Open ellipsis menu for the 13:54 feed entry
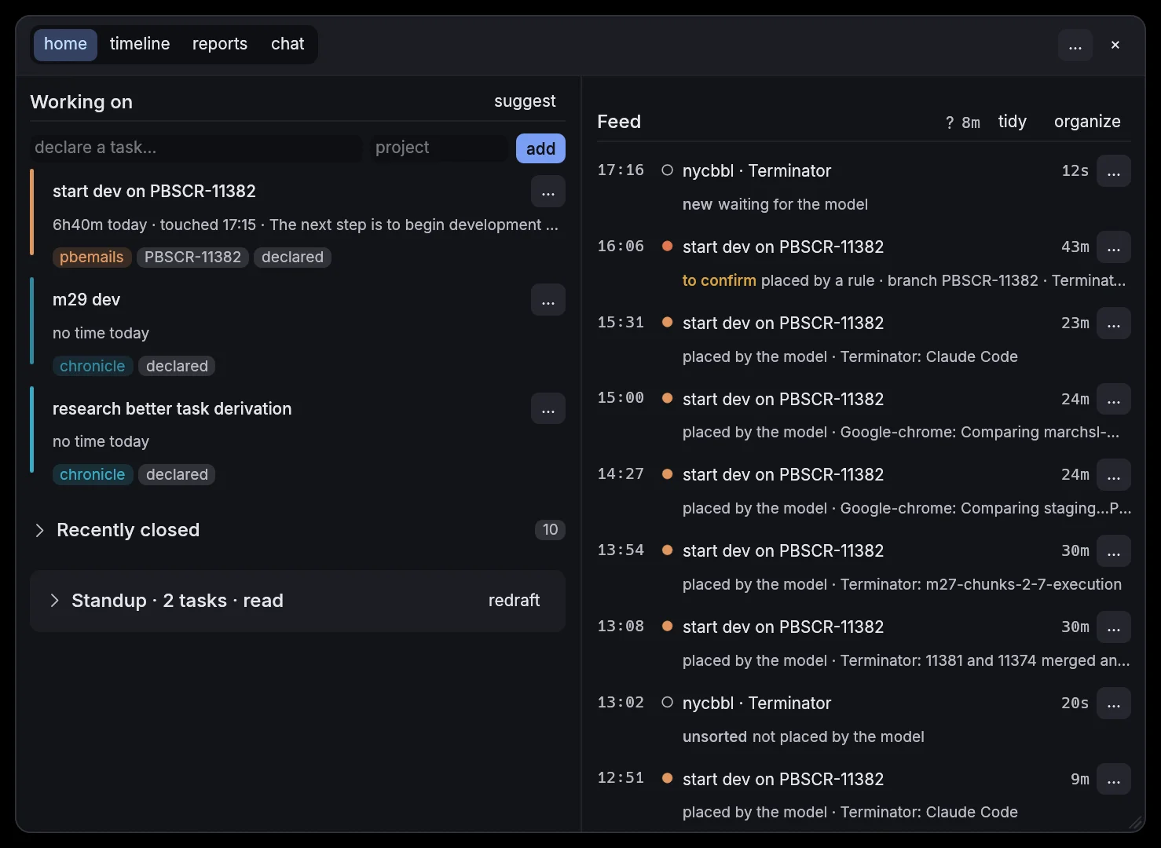Screen dimensions: 1161x848 point(1114,551)
